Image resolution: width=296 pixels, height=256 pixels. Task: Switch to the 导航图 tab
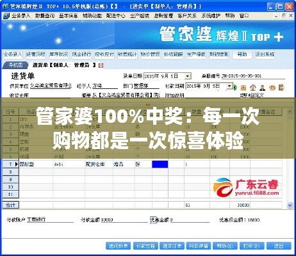(15, 65)
